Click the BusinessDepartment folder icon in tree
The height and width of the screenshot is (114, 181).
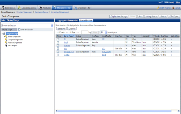coord(6,37)
